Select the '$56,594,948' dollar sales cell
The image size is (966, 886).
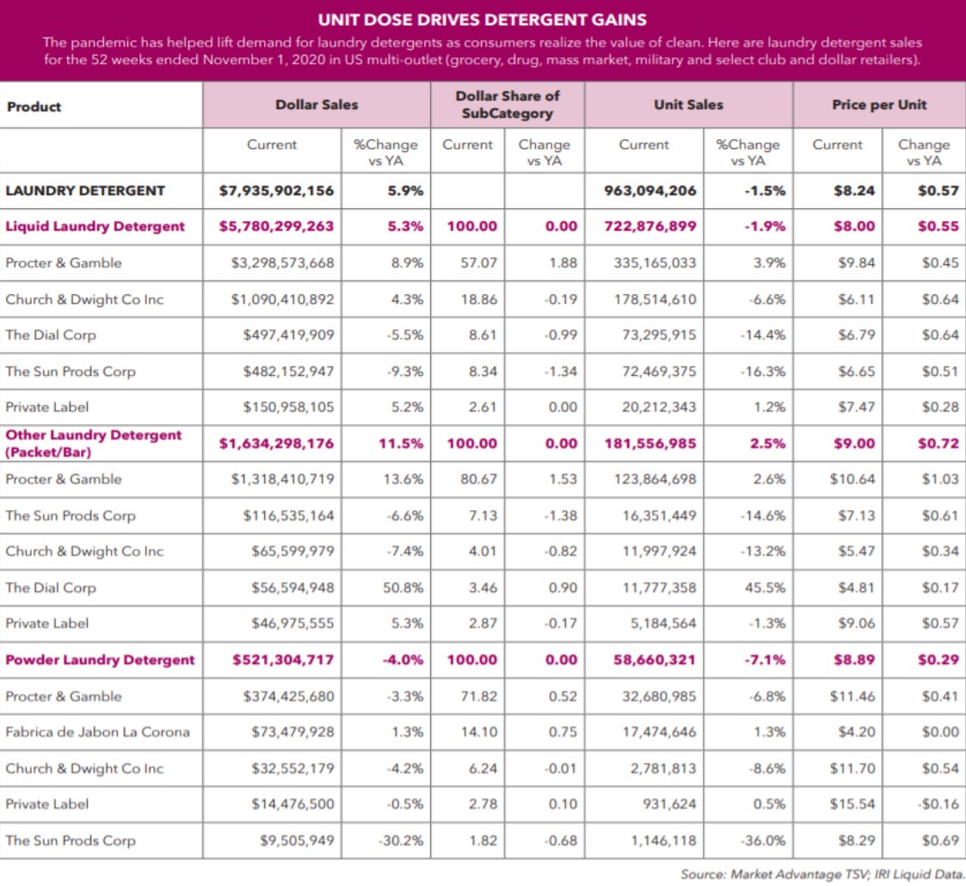(x=292, y=588)
